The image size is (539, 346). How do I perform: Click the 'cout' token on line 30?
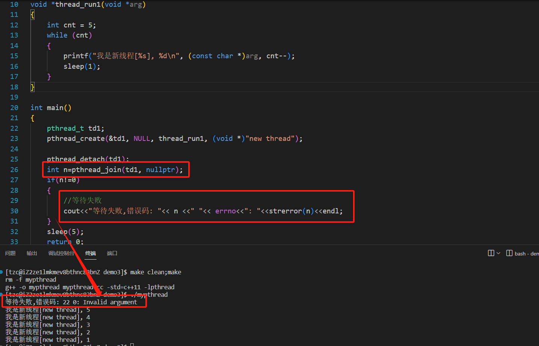coord(72,211)
